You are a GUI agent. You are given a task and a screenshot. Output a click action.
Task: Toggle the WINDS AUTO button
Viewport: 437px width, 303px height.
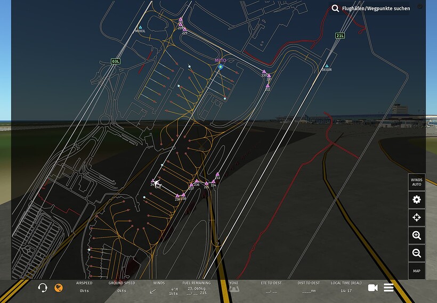coord(417,182)
